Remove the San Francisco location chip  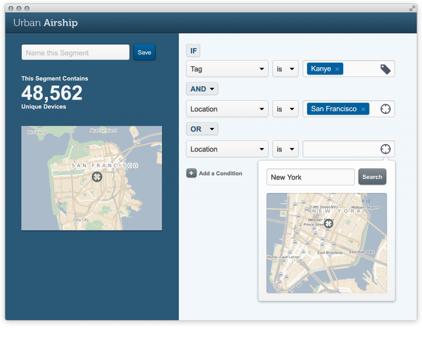tap(363, 109)
